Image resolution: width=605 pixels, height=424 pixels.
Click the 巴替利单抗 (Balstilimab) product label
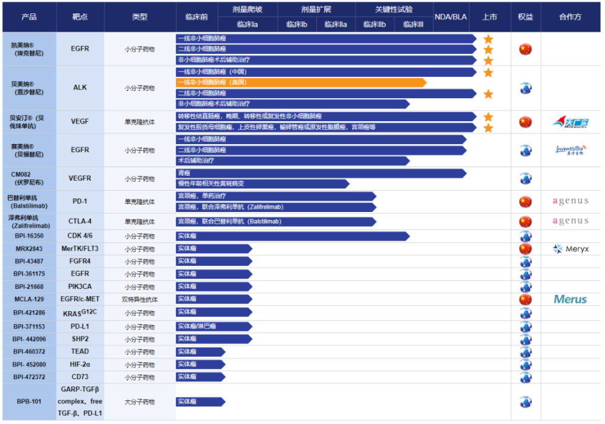(x=28, y=200)
